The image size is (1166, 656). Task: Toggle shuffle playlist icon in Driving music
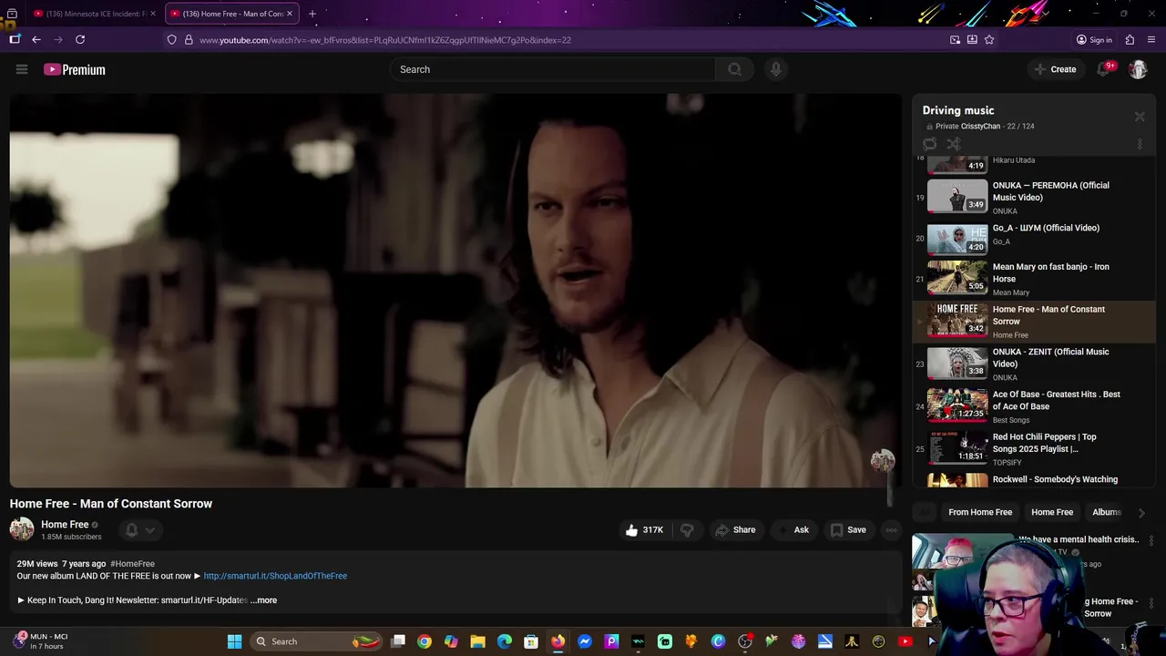coord(954,144)
